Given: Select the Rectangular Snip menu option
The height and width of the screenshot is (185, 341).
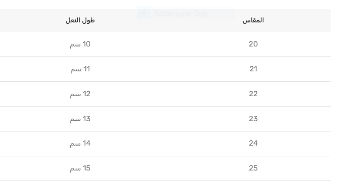Looking at the screenshot, I should point(180,13).
